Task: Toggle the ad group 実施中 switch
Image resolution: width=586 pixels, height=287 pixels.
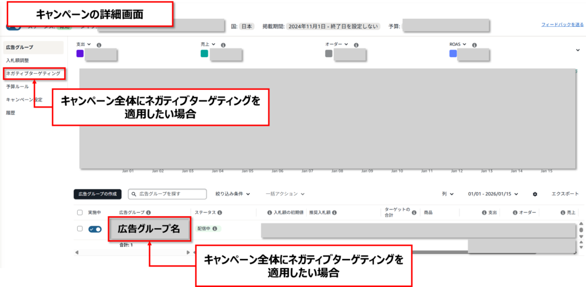Action: pos(95,229)
